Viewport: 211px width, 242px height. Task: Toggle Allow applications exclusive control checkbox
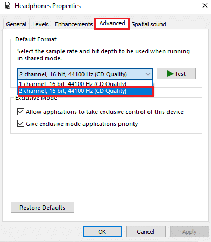click(20, 112)
